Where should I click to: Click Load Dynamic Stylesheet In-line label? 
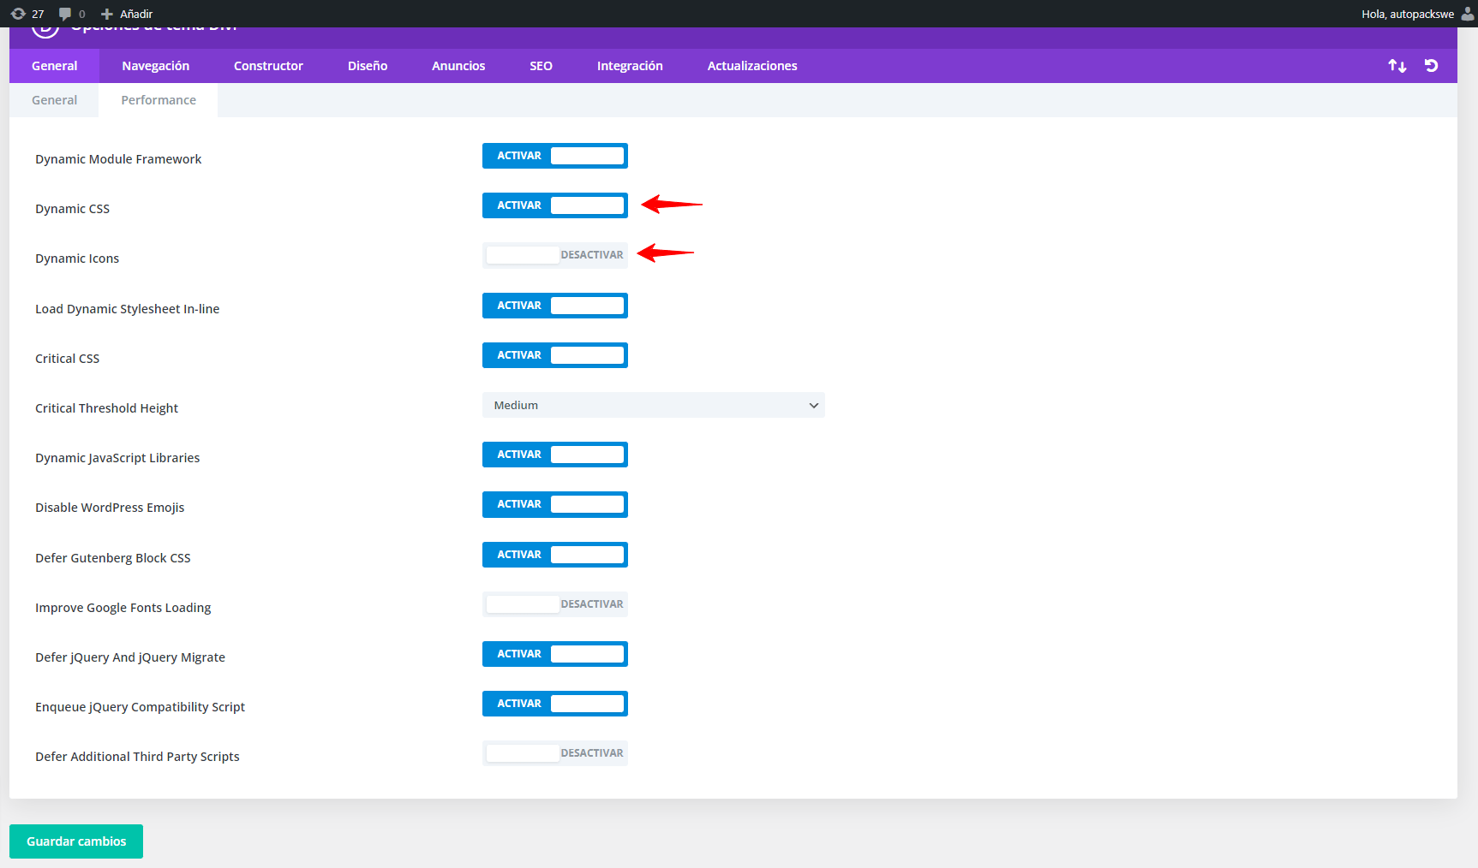pyautogui.click(x=128, y=309)
